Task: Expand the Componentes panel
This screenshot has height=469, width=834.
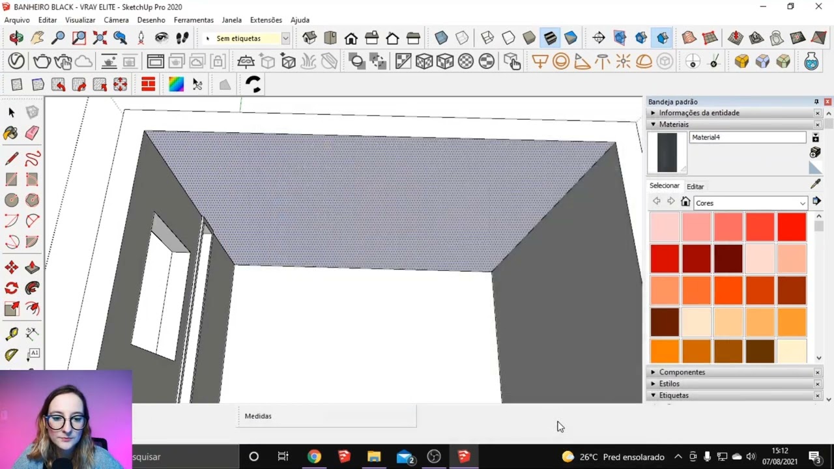Action: pyautogui.click(x=732, y=372)
